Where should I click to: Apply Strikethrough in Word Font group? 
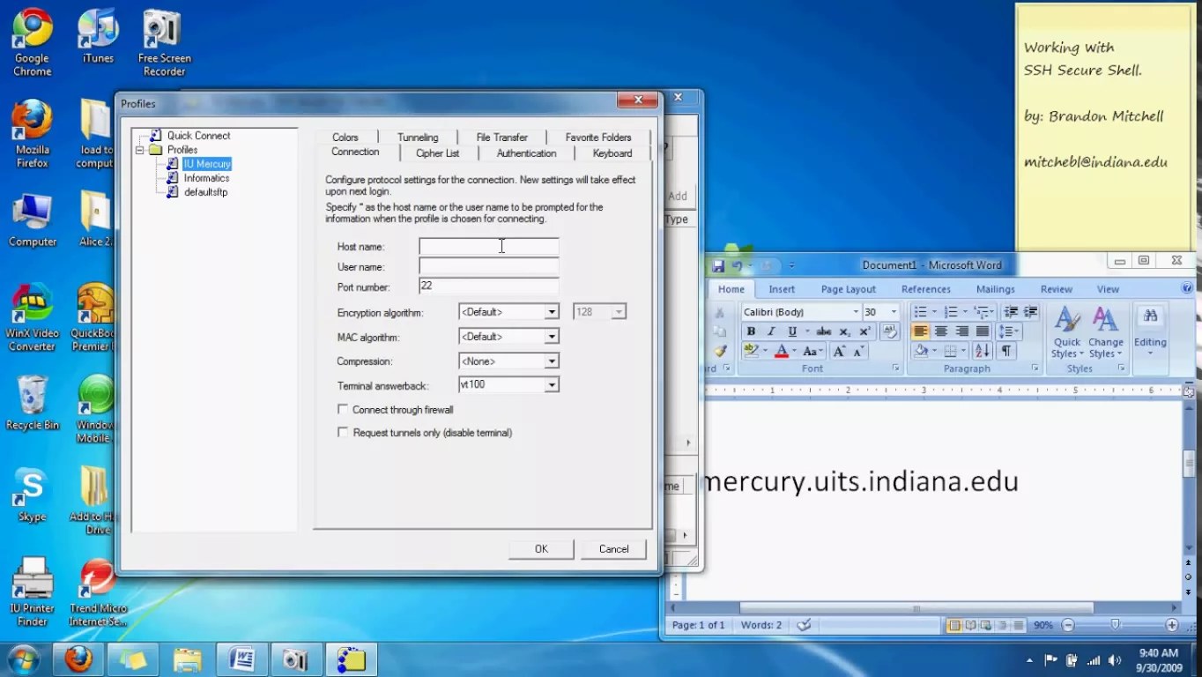(824, 331)
